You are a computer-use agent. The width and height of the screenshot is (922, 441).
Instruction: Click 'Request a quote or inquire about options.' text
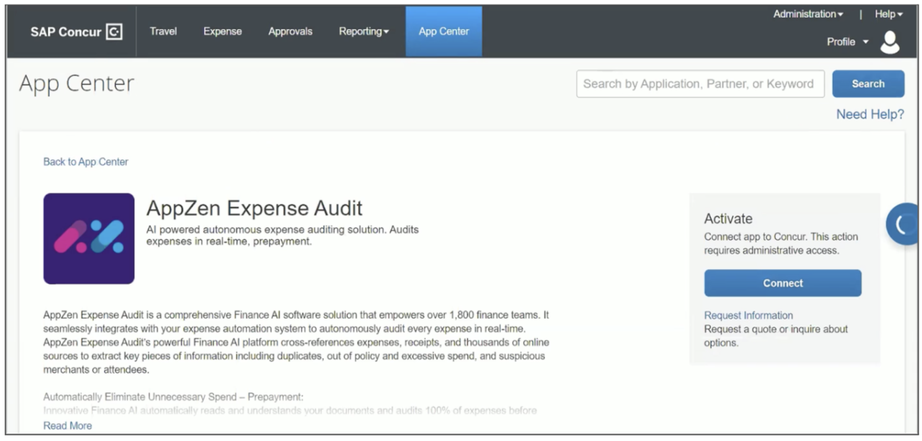pos(775,336)
